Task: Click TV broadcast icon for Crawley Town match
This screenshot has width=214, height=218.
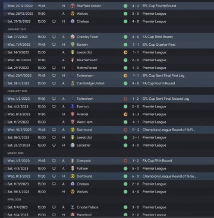Action: pyautogui.click(x=54, y=37)
